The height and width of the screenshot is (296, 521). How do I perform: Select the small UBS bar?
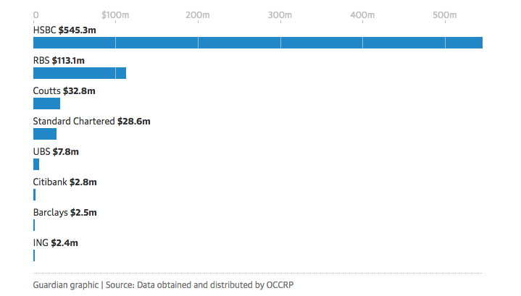coord(36,164)
